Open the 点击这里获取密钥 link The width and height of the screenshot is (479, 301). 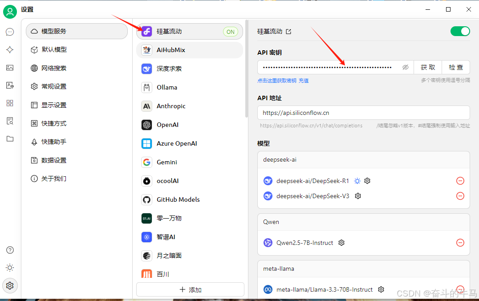click(x=277, y=81)
